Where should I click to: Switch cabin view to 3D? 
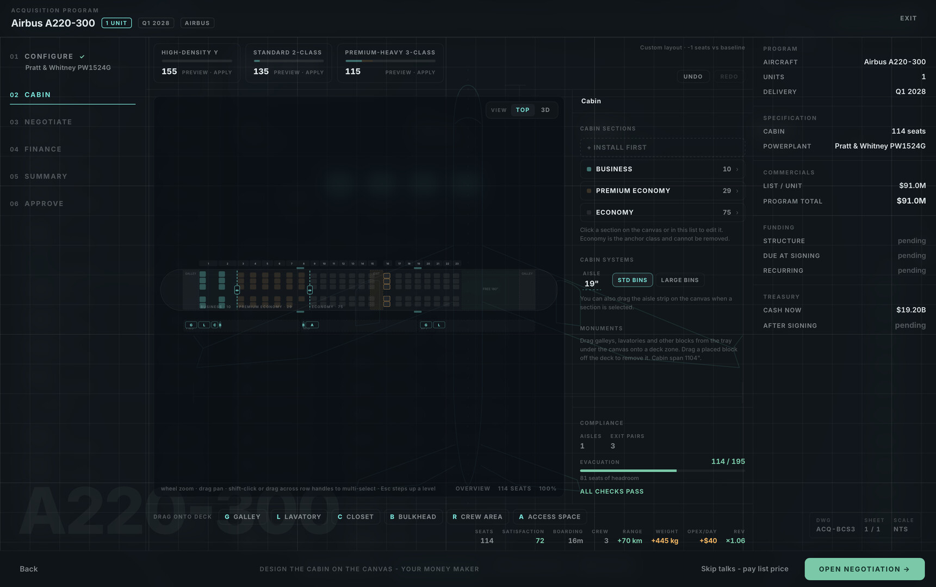[546, 110]
